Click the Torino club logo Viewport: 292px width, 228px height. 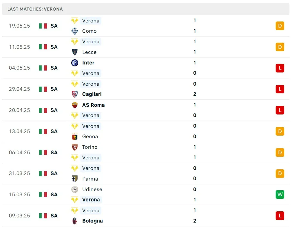(75, 147)
